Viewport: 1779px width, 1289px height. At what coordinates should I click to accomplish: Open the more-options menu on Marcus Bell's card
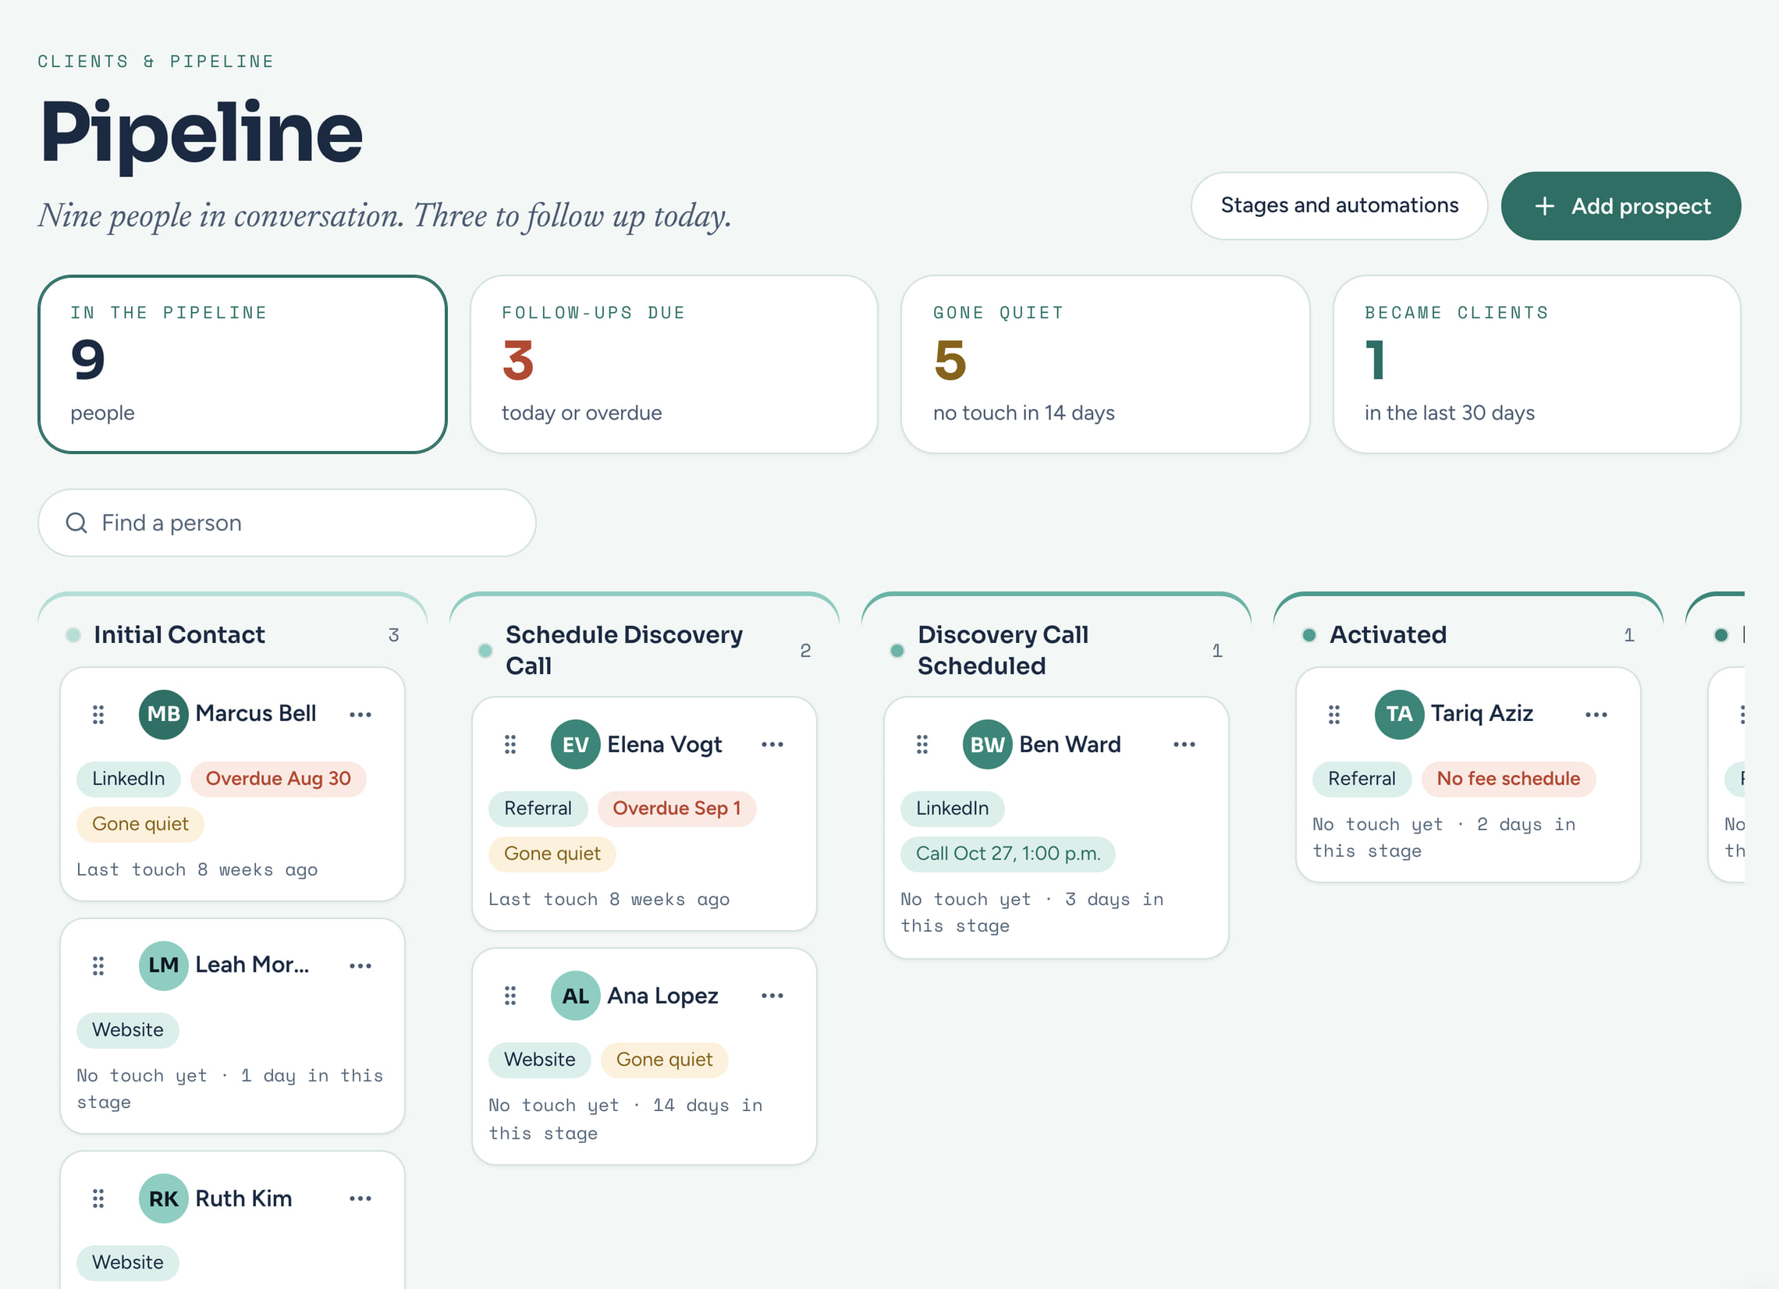point(360,714)
